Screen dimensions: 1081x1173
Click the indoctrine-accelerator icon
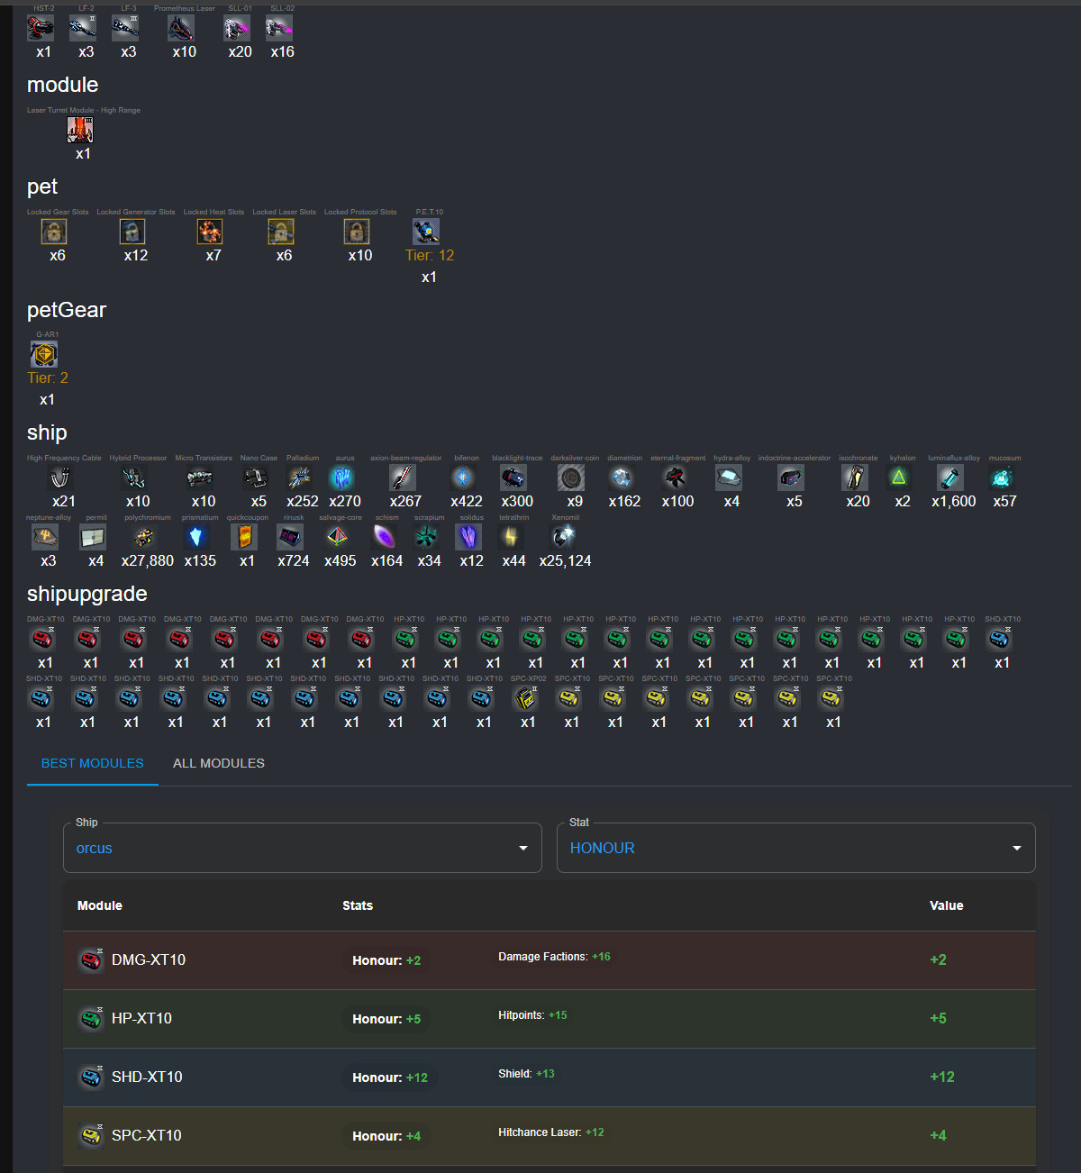click(791, 477)
